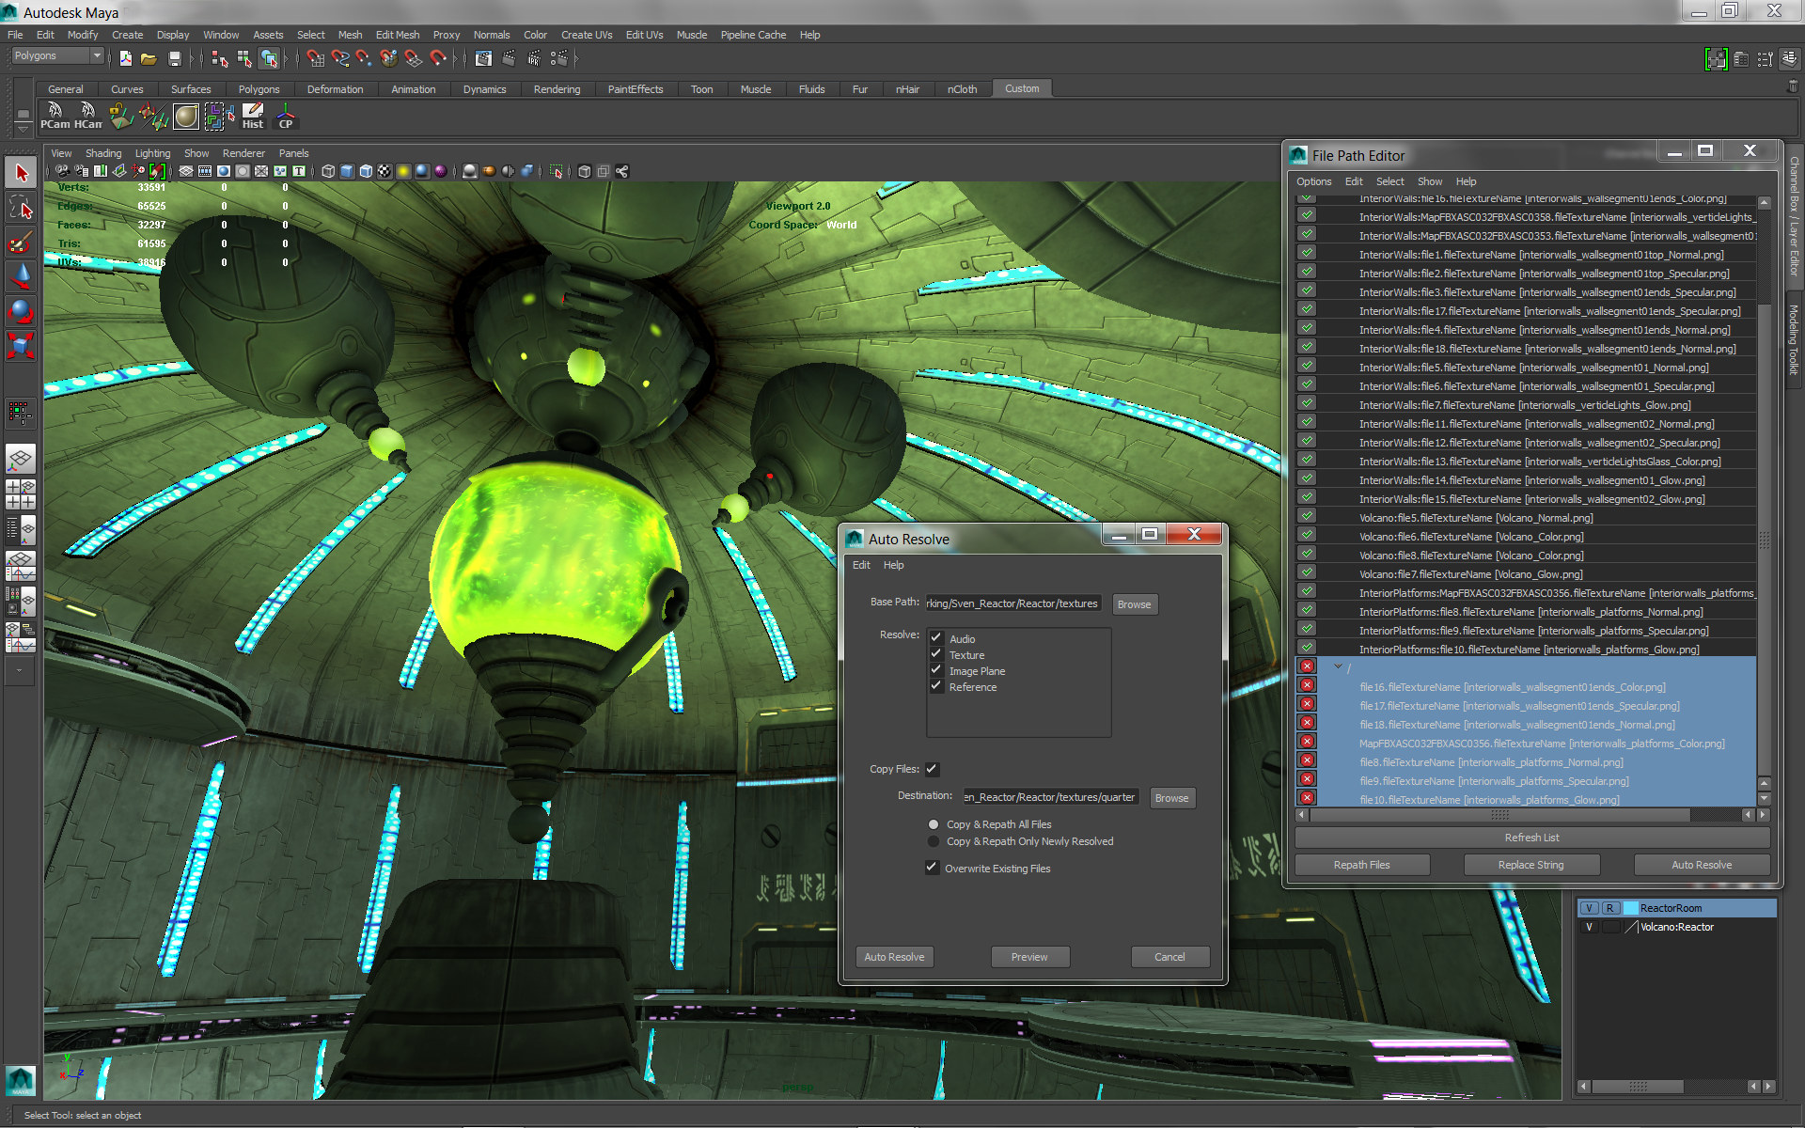1805x1128 pixels.
Task: Toggle the Texture checkbox in Auto Resolve
Action: click(x=935, y=655)
